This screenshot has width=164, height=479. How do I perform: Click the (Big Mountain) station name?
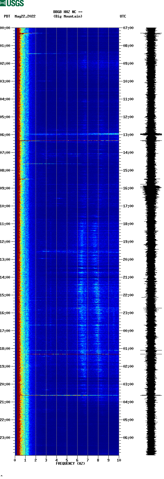(x=68, y=16)
